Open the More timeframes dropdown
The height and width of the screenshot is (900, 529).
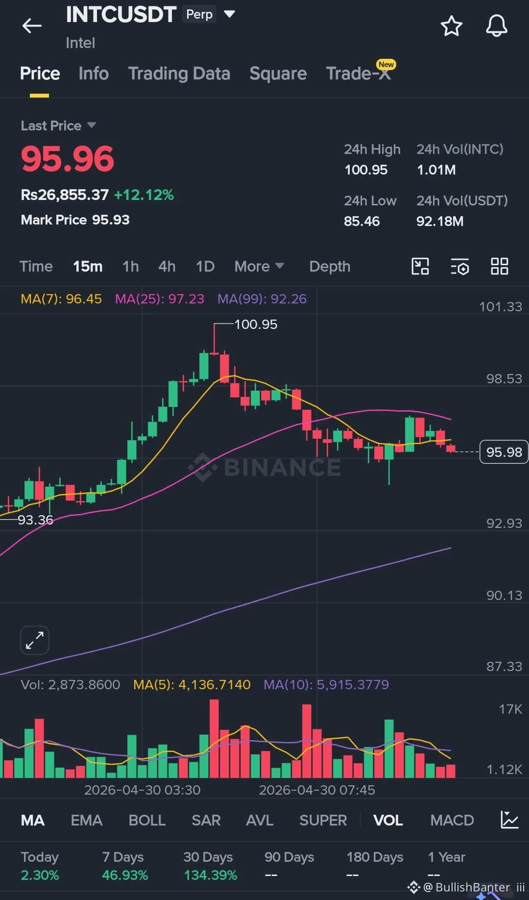pos(259,266)
